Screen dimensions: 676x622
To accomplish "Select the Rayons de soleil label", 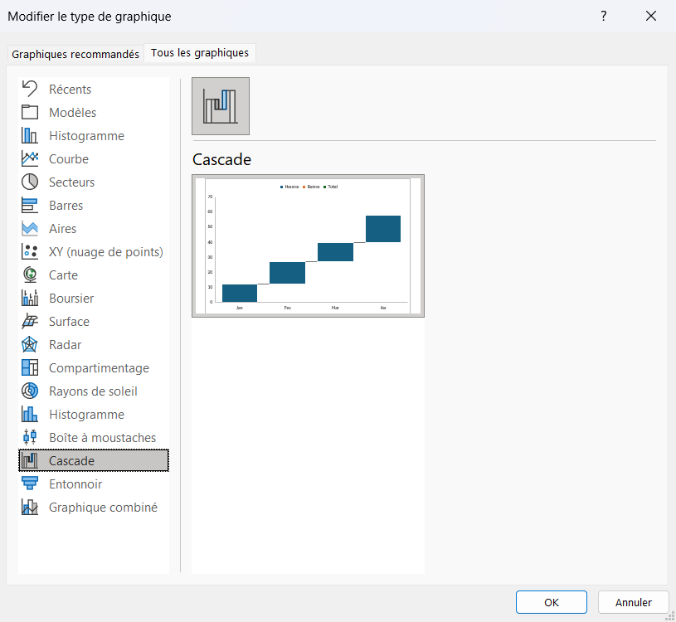I will [93, 391].
